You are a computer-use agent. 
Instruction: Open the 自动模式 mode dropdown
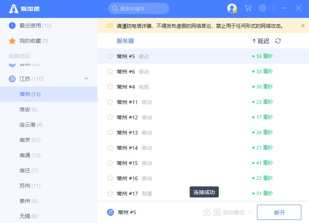tap(237, 212)
